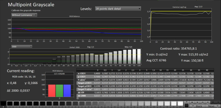This screenshot has height=108, width=221.
Task: Open the 2000 DeltaE formula dropdown
Action: 22,46
